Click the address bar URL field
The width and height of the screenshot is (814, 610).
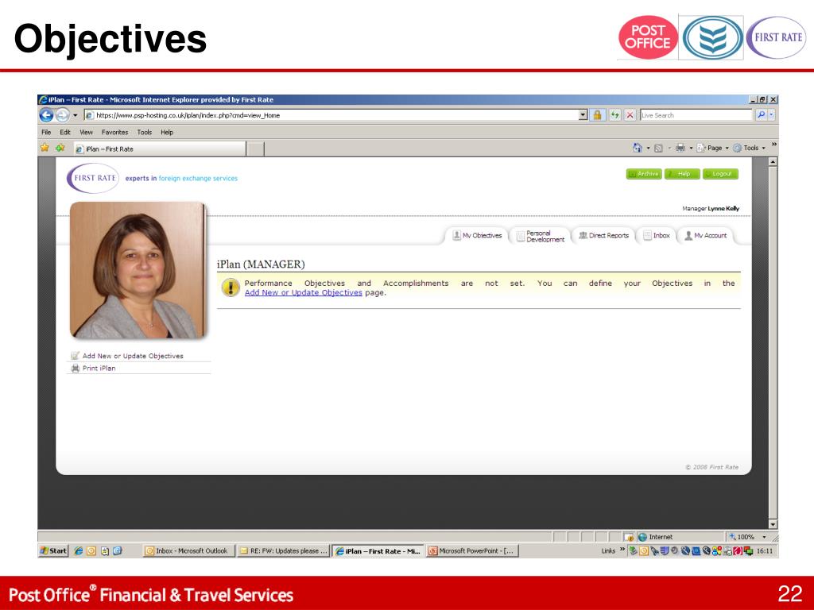(x=331, y=115)
